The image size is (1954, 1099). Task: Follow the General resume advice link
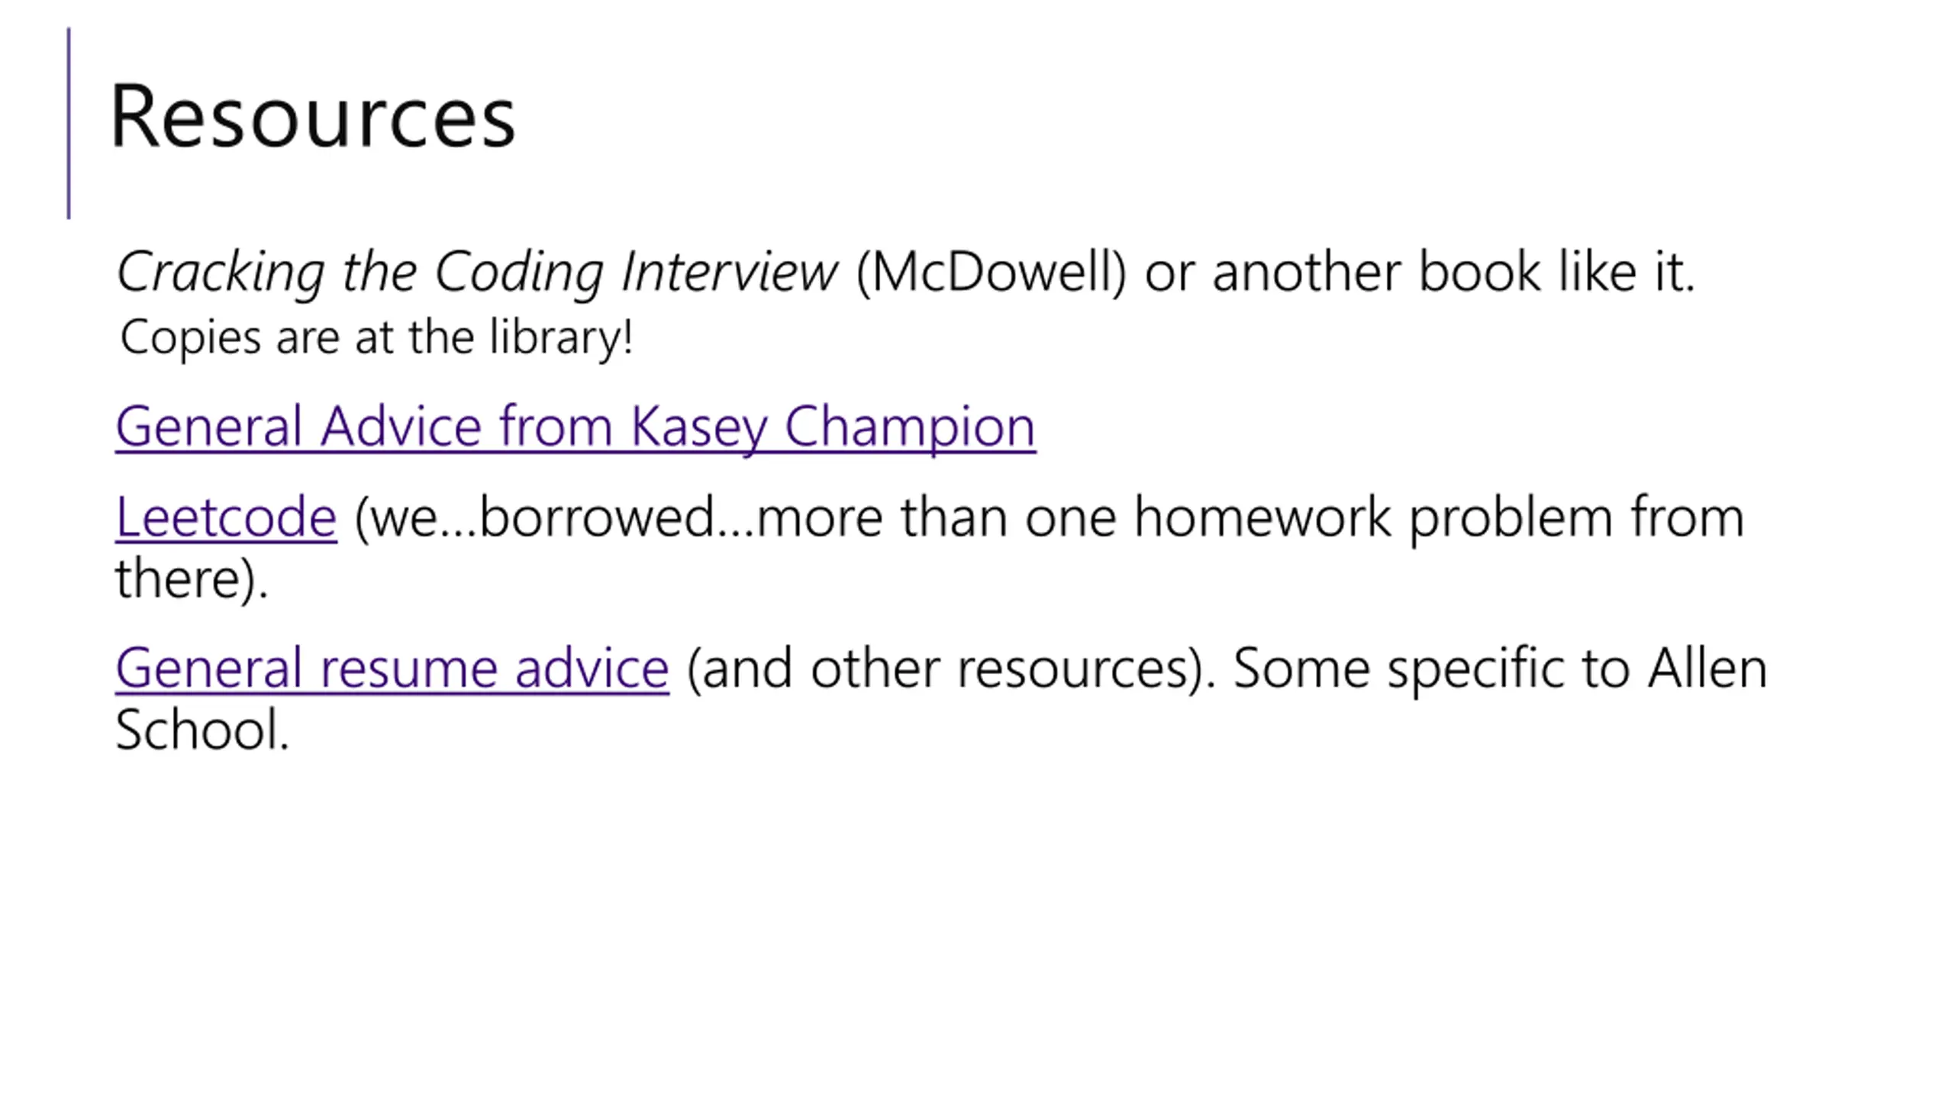(x=392, y=669)
